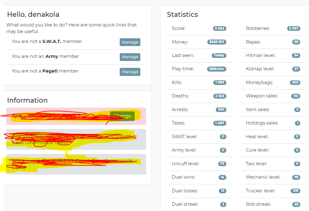Click the Money value $265 815 badge
Screen dimensions: 309x211
(x=217, y=42)
